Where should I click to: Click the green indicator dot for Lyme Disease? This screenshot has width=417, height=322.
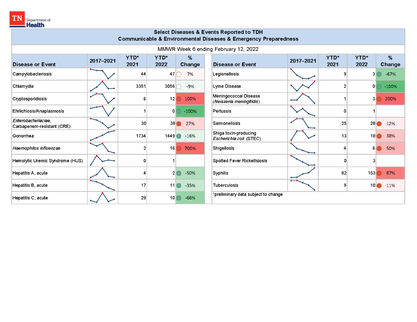(x=379, y=86)
